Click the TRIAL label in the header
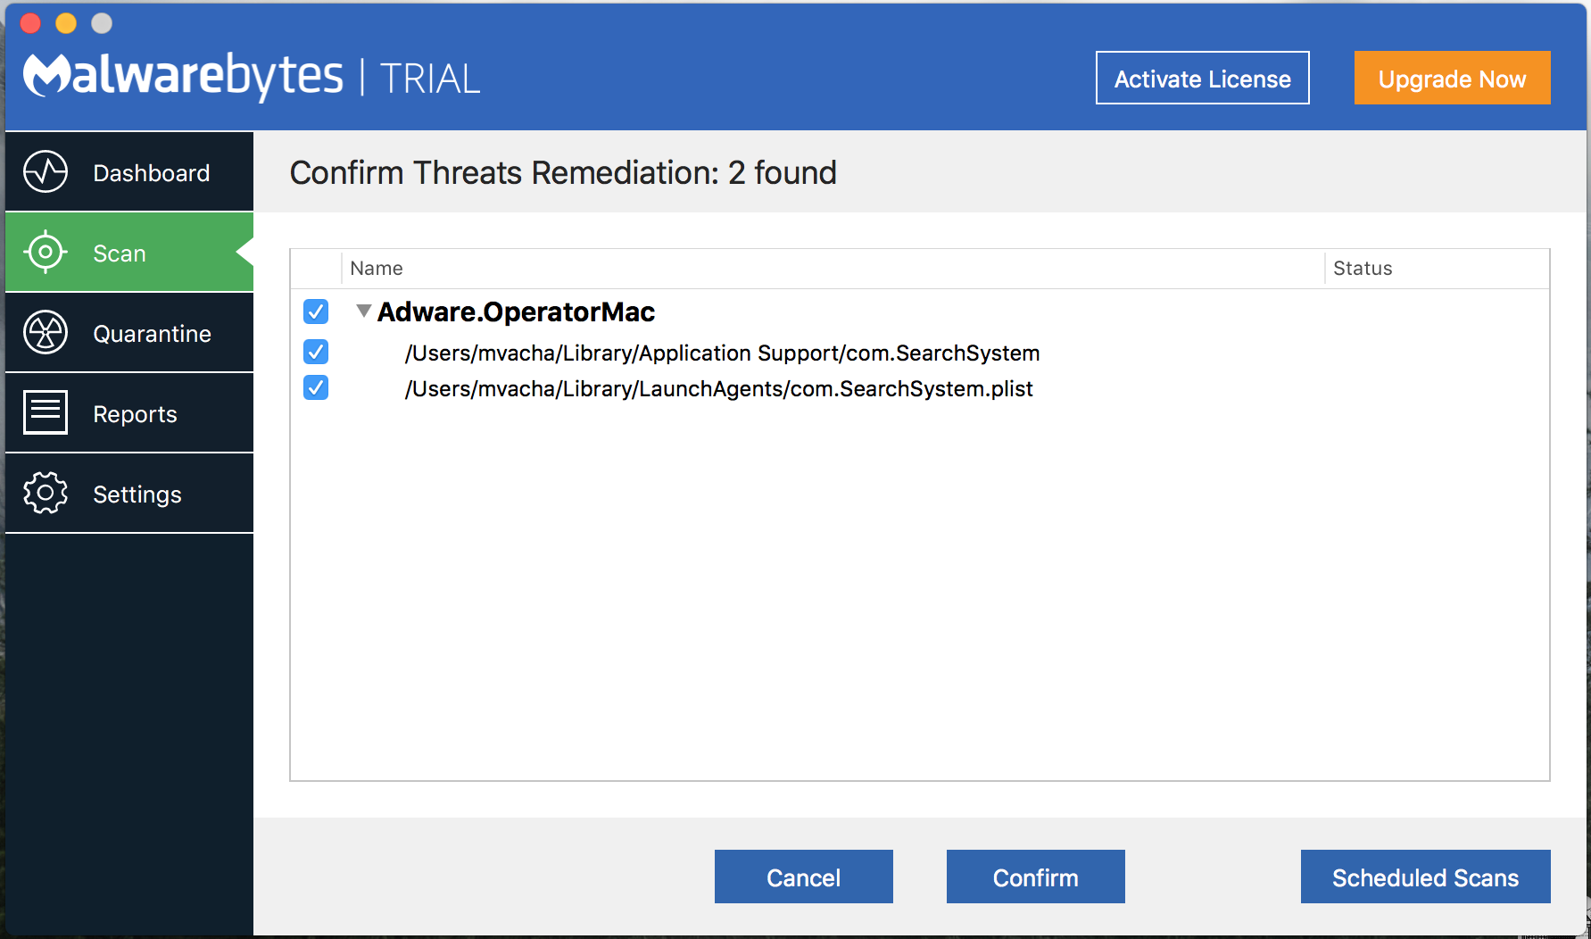 [430, 79]
